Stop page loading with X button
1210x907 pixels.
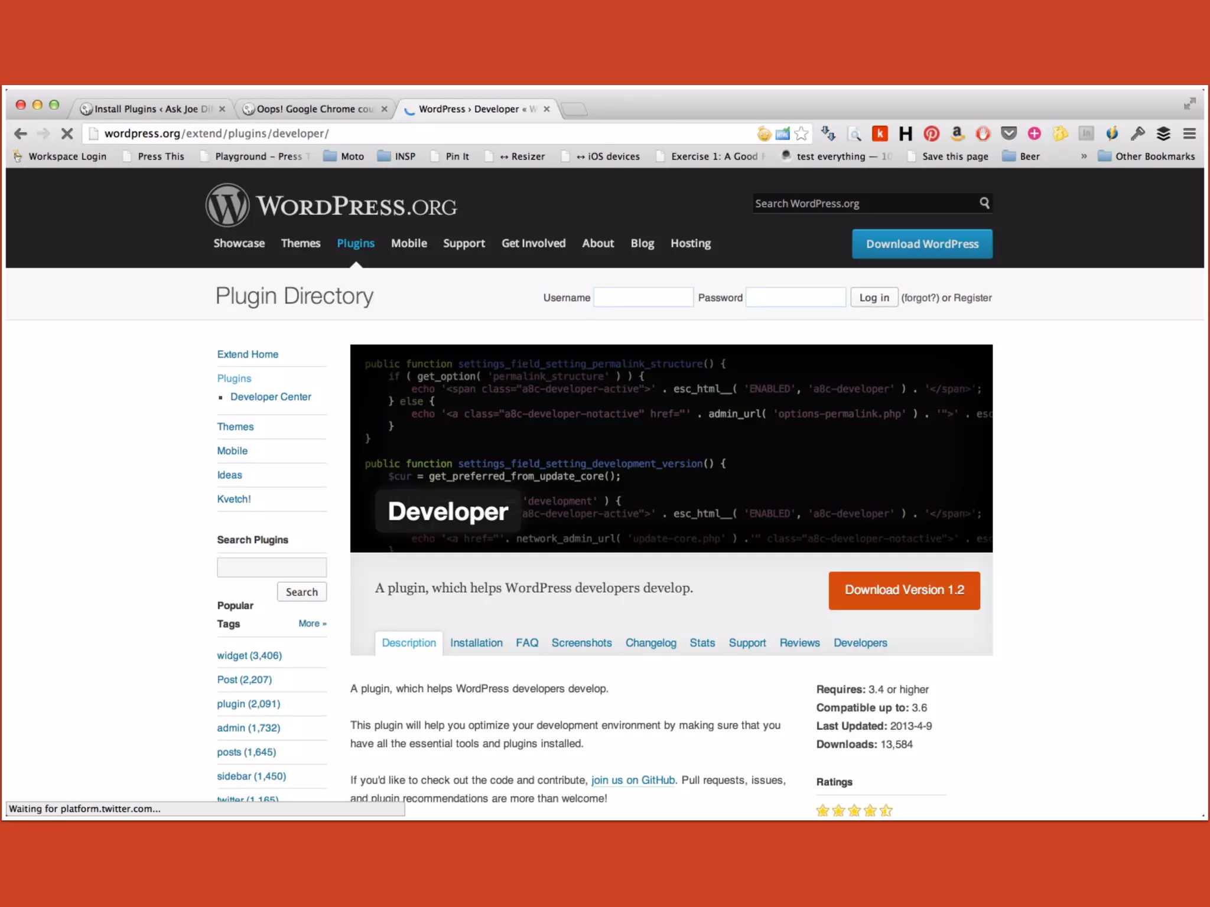(x=67, y=134)
